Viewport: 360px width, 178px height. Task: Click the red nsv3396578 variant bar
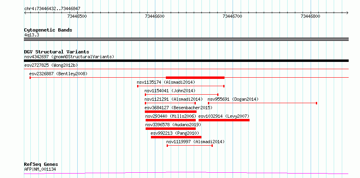tap(171, 129)
